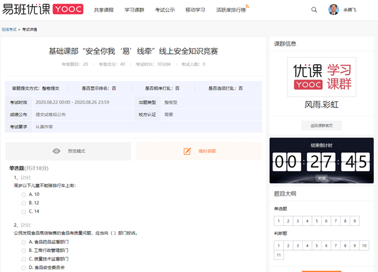The image size is (378, 272).
Task: Click the user avatar picture
Action: pyautogui.click(x=333, y=10)
